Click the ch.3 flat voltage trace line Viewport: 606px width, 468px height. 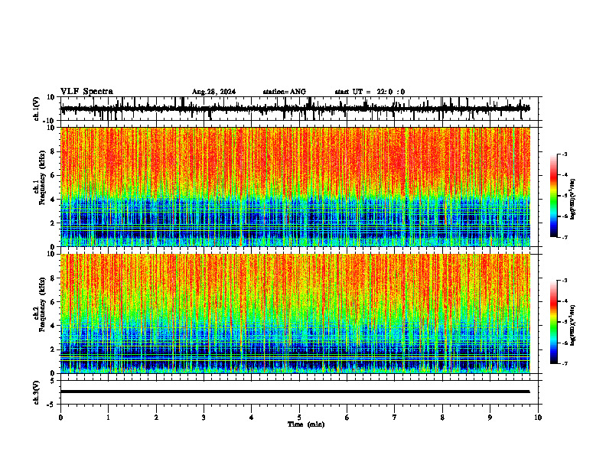(x=295, y=392)
